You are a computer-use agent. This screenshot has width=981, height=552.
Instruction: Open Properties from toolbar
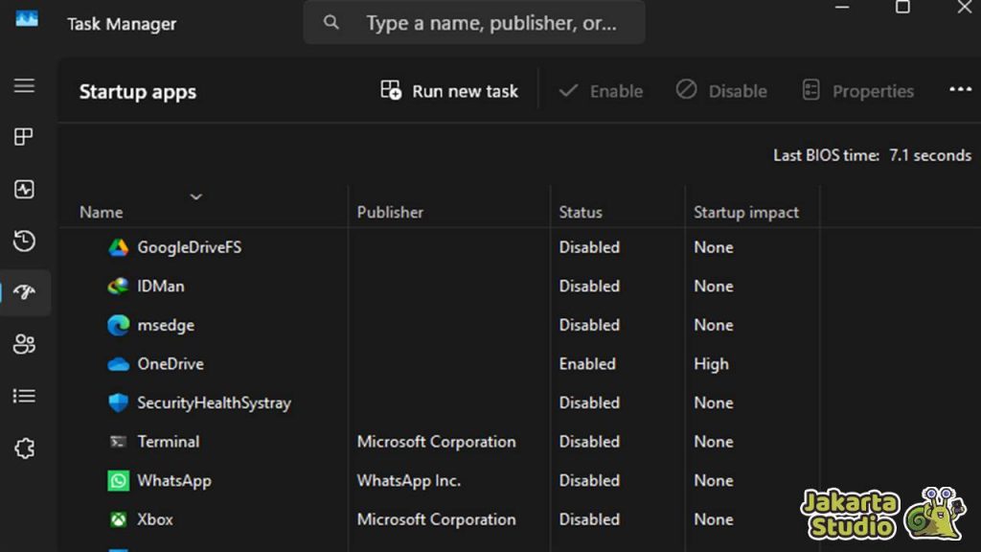[x=857, y=91]
